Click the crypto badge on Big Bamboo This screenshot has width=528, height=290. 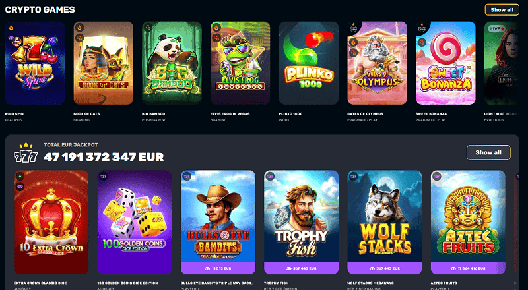pos(148,28)
